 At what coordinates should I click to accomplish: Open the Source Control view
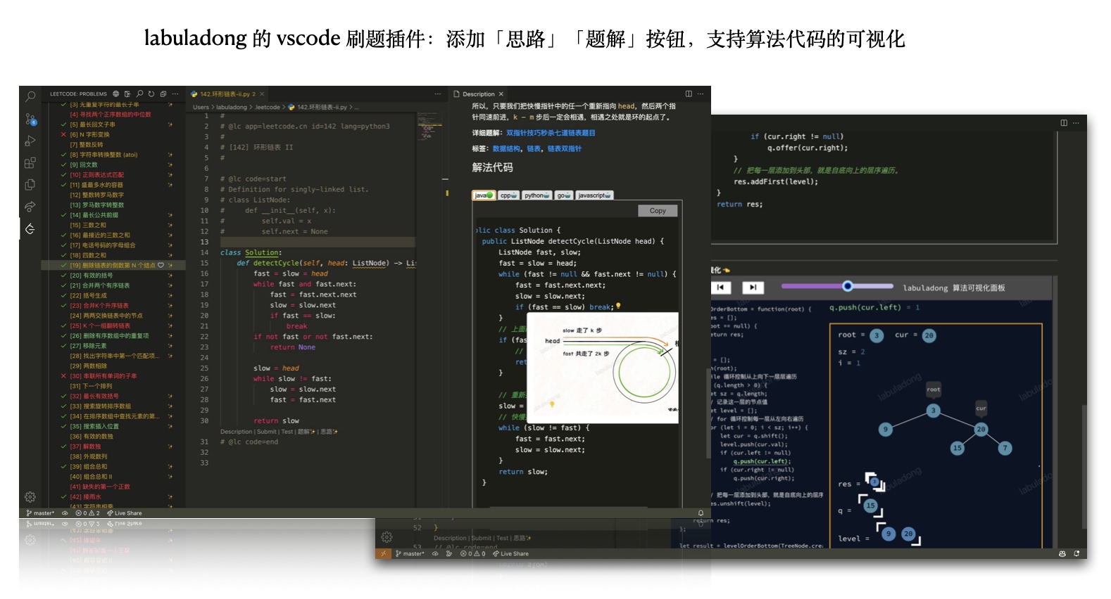click(x=30, y=119)
